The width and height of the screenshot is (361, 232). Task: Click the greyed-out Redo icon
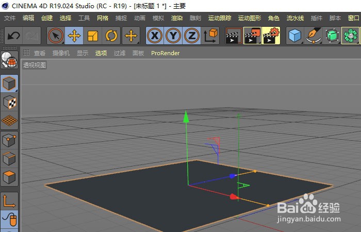32,36
